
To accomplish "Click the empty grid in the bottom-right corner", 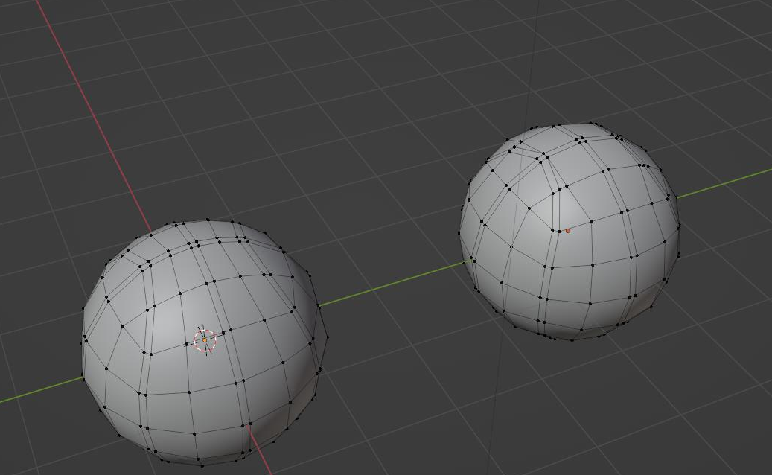I will (715, 432).
